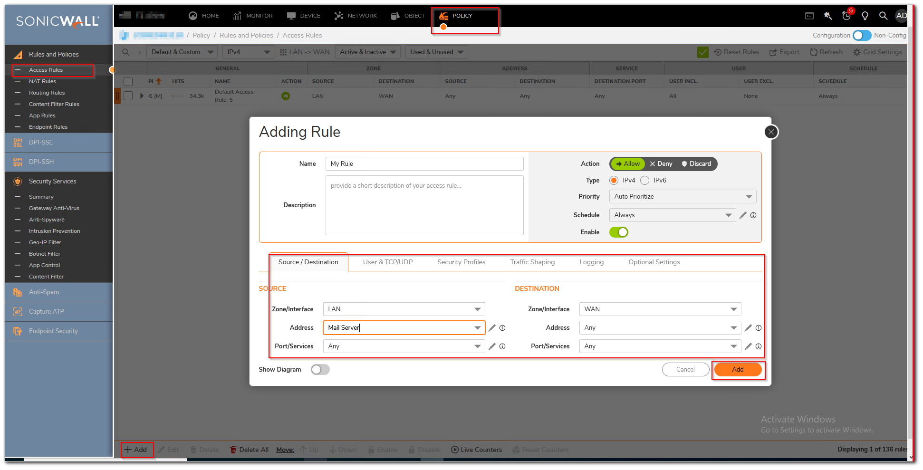Show source Address info icon
Screen dimensions: 923x470
coord(502,328)
